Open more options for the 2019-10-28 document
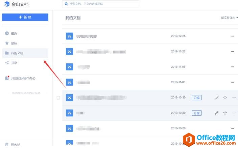This screenshot has height=149, width=238. [x=232, y=128]
